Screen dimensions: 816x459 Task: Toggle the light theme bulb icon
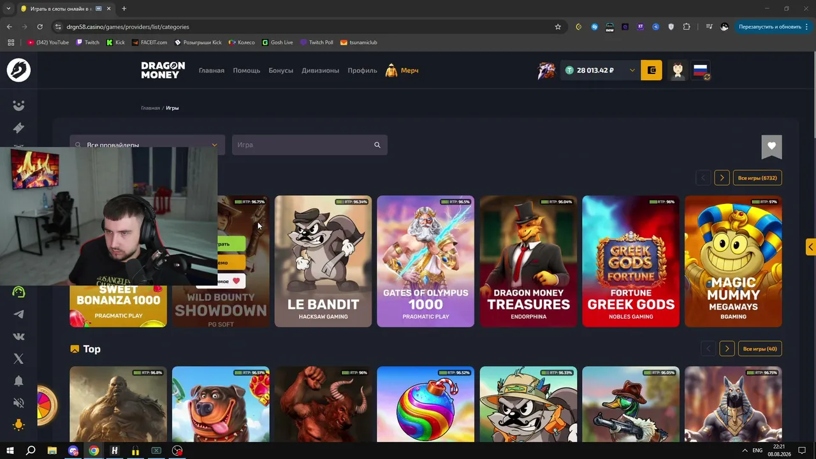click(x=18, y=425)
